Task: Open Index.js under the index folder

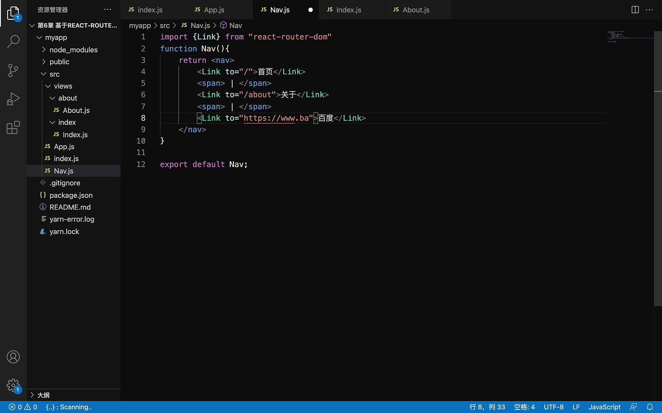Action: (x=74, y=135)
